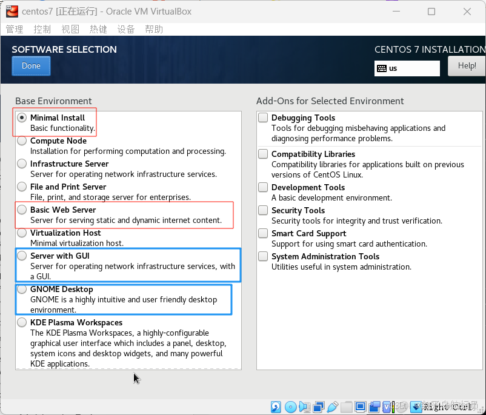Click the keyboard layout icon beside us
This screenshot has height=415, width=486.
382,68
